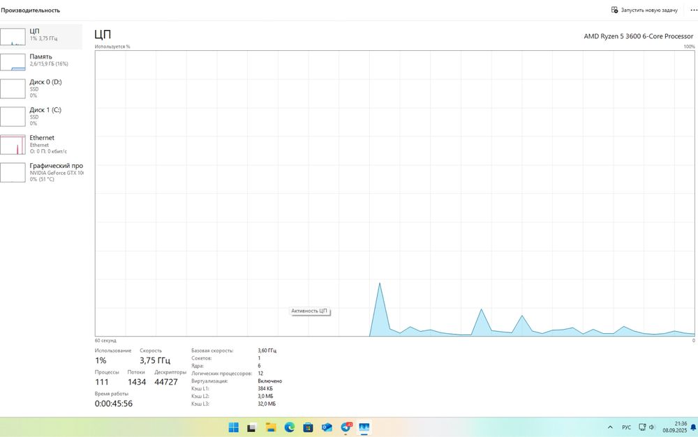
Task: Click the 60 секунд label under graph
Action: coord(105,341)
